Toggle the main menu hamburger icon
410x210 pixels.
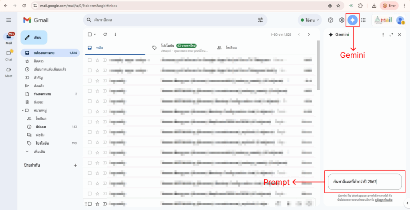9,20
